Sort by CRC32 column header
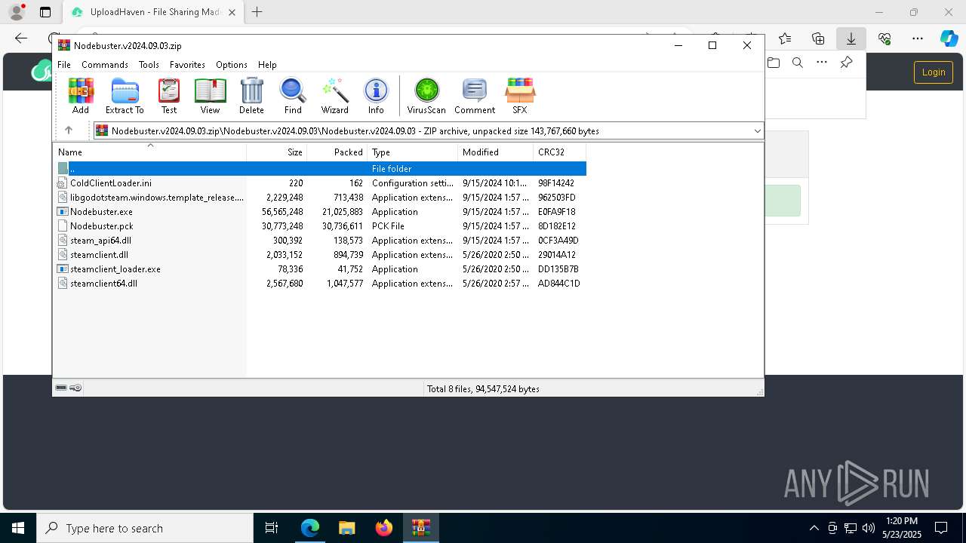Screen dimensions: 966x543 [560, 152]
